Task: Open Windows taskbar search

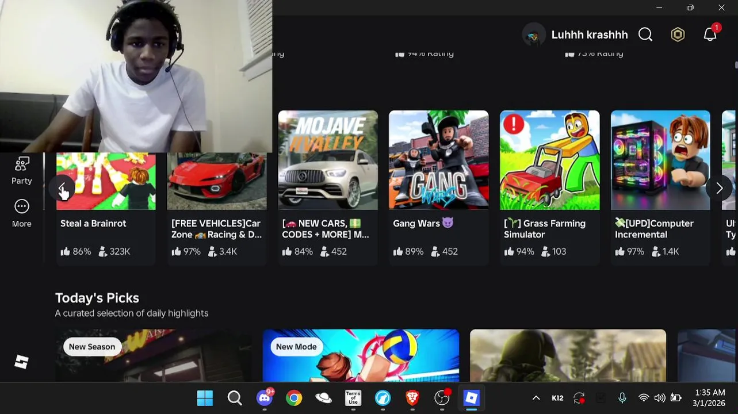Action: click(235, 398)
